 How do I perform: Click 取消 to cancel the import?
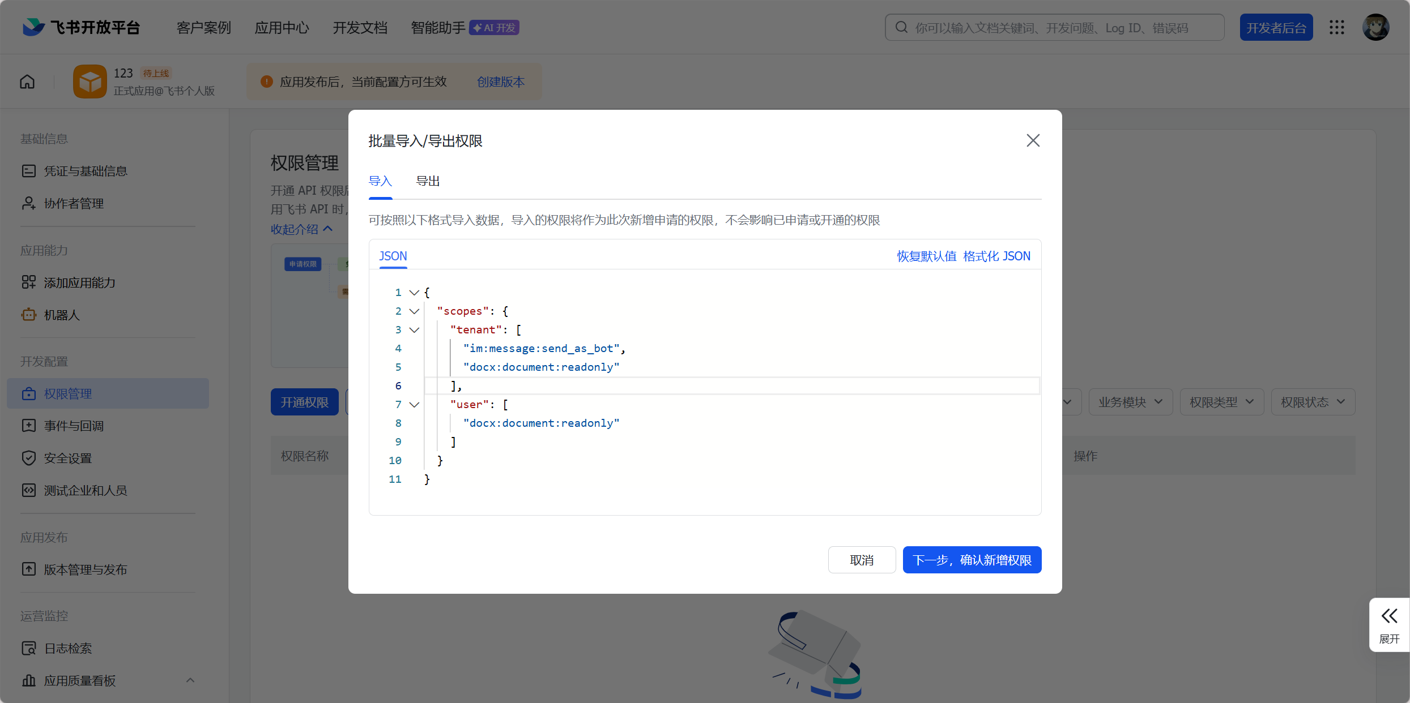click(x=861, y=560)
